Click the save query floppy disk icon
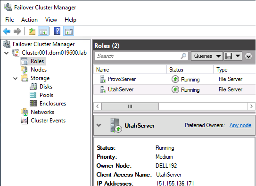This screenshot has width=256, height=186. tap(229, 56)
